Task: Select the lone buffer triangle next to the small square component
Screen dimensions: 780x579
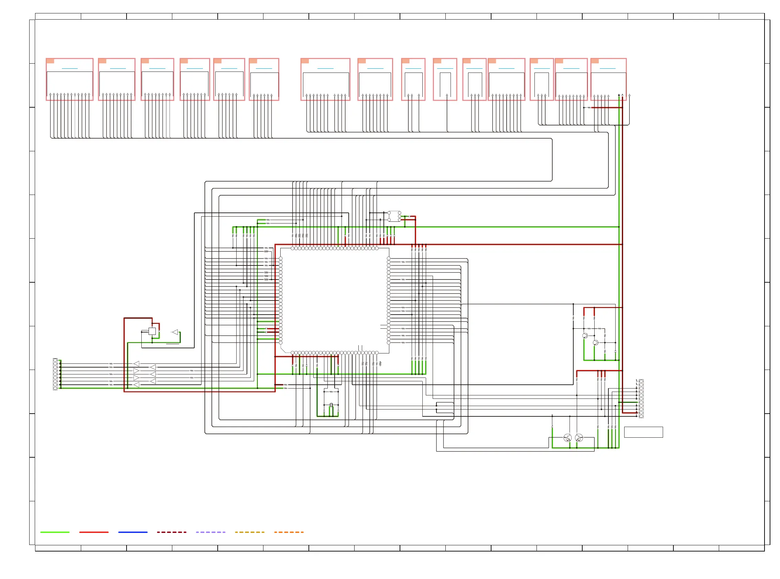Action: coord(175,332)
